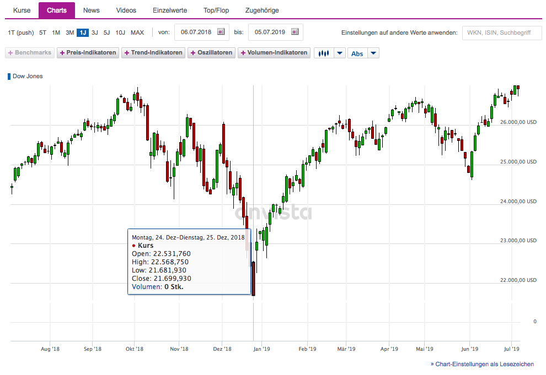This screenshot has width=546, height=375.
Task: Open the Top/Flop tab
Action: 216,10
